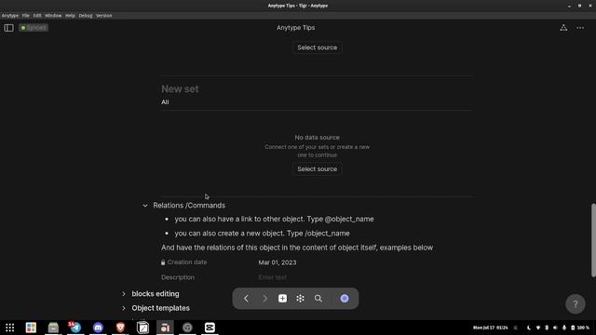
Task: Open the three-dots more options menu
Action: click(x=580, y=28)
